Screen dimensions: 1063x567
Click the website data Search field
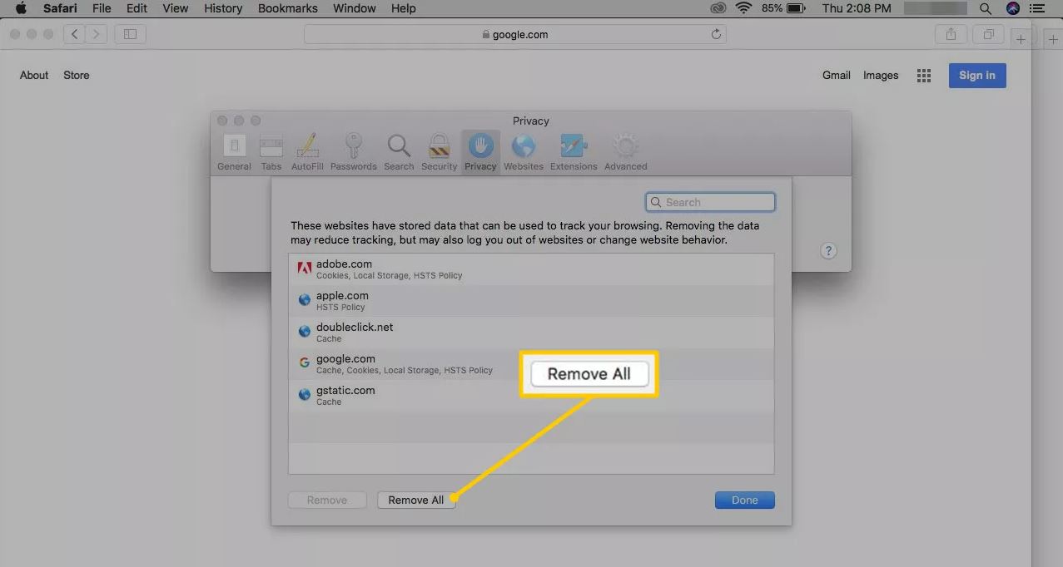710,202
